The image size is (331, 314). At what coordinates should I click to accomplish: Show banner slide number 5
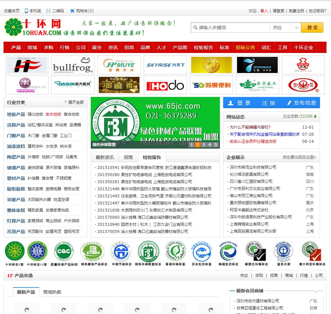click(215, 145)
